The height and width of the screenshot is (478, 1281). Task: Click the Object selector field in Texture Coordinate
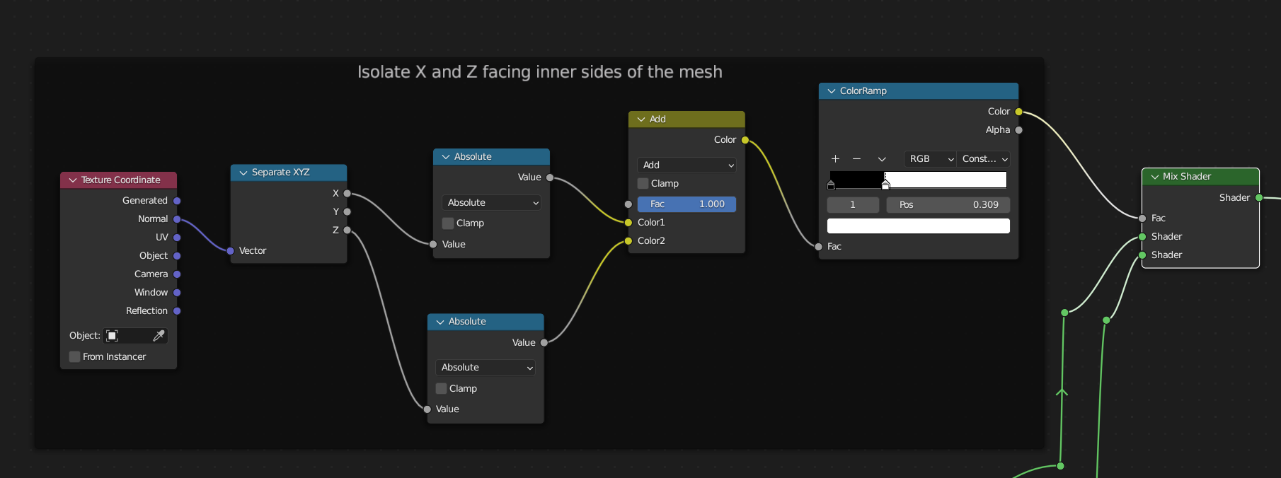pos(136,336)
